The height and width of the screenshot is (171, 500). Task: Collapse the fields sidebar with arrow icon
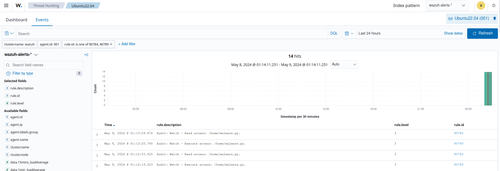point(86,55)
